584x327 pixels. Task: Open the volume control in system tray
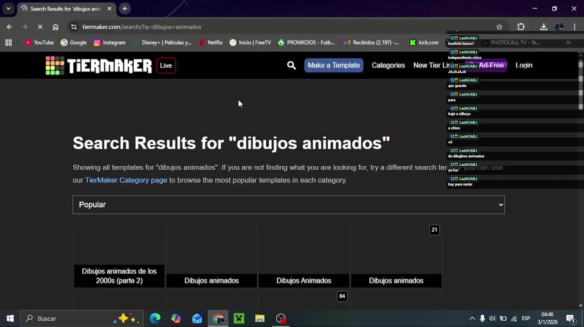493,318
